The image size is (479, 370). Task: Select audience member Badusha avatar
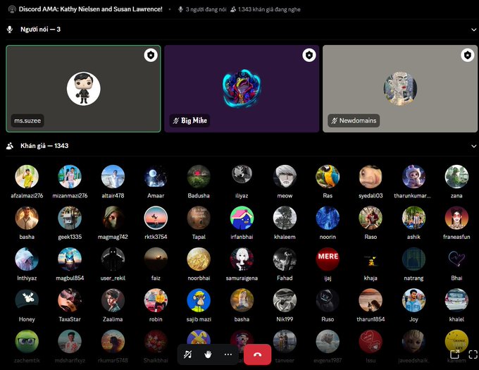tap(199, 177)
